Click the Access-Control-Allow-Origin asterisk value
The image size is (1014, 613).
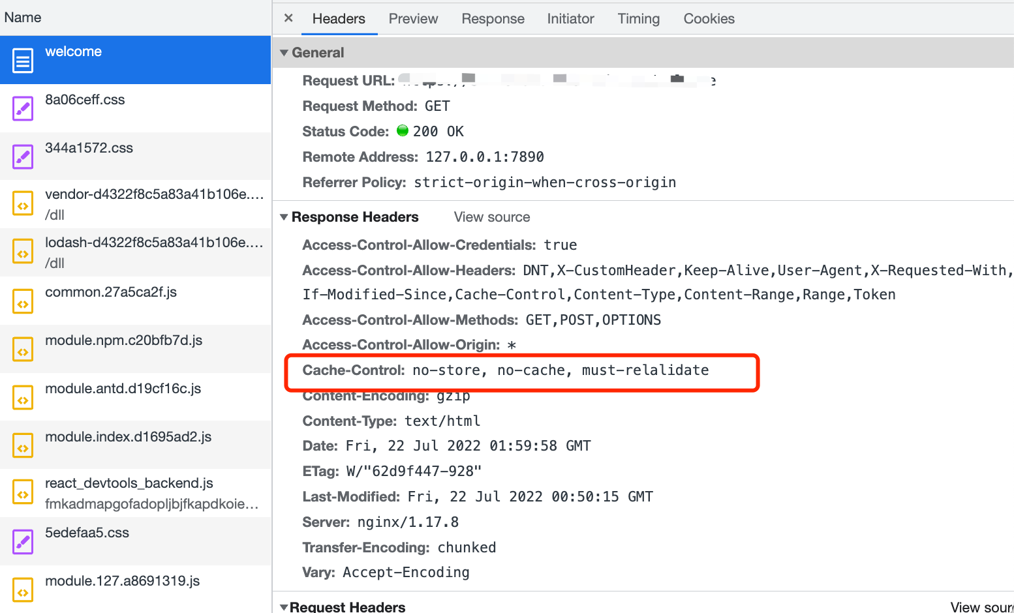click(512, 345)
